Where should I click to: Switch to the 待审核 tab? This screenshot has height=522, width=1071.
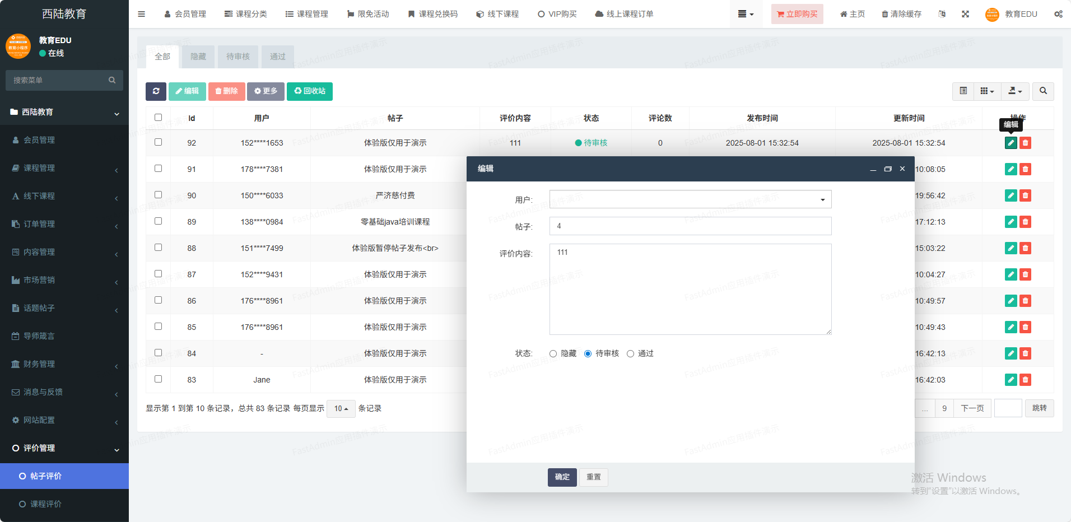point(238,57)
